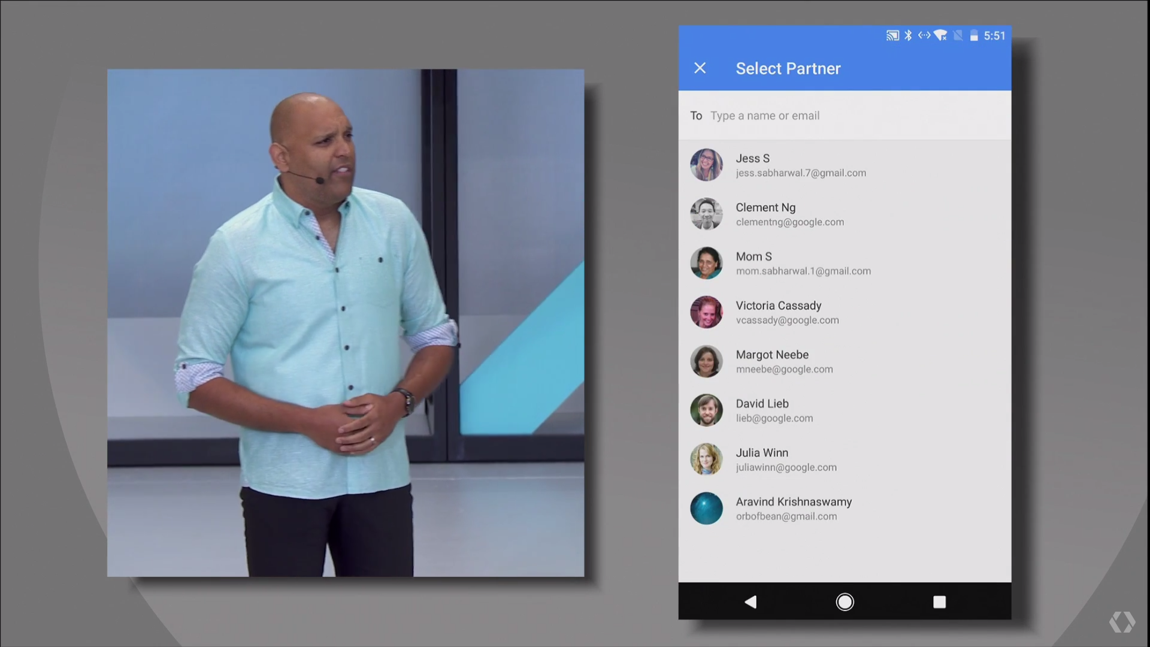Tap Margot Neebe's profile photo
Image resolution: width=1150 pixels, height=647 pixels.
pos(707,361)
